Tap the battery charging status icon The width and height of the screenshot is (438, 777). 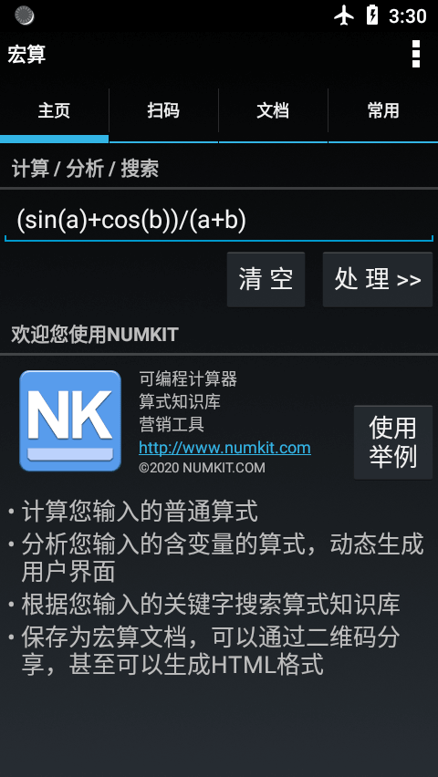tap(372, 16)
